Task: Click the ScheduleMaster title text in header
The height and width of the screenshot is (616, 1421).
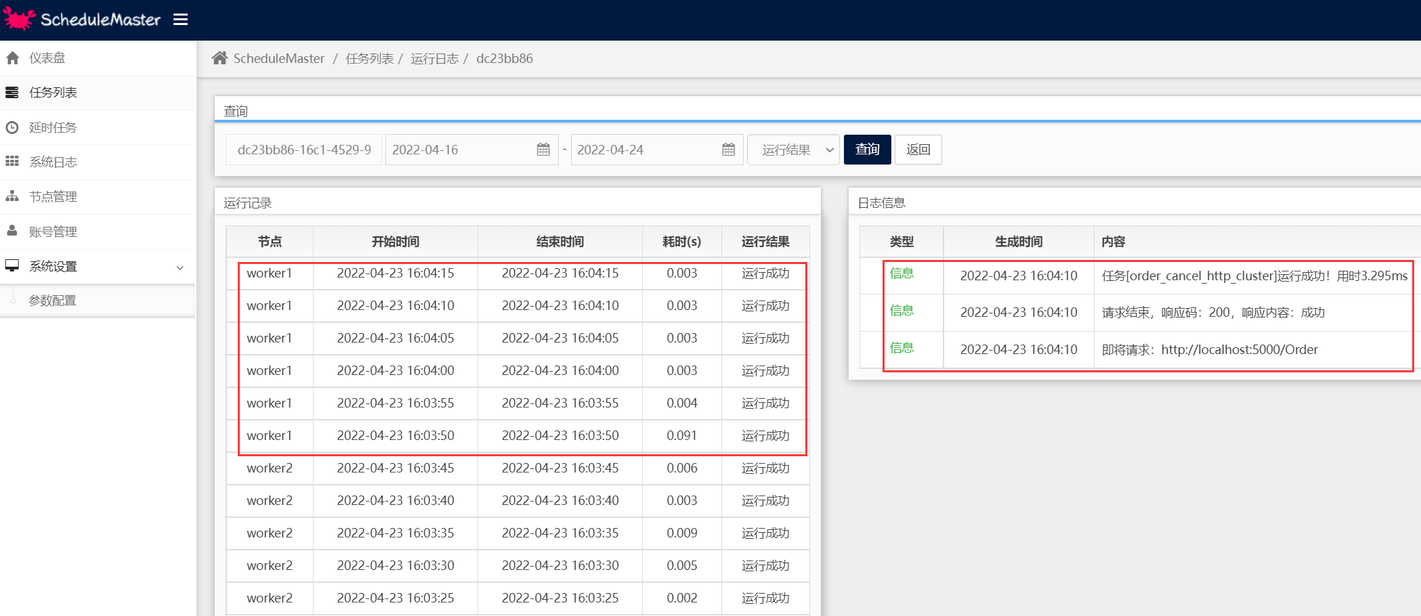Action: (100, 19)
